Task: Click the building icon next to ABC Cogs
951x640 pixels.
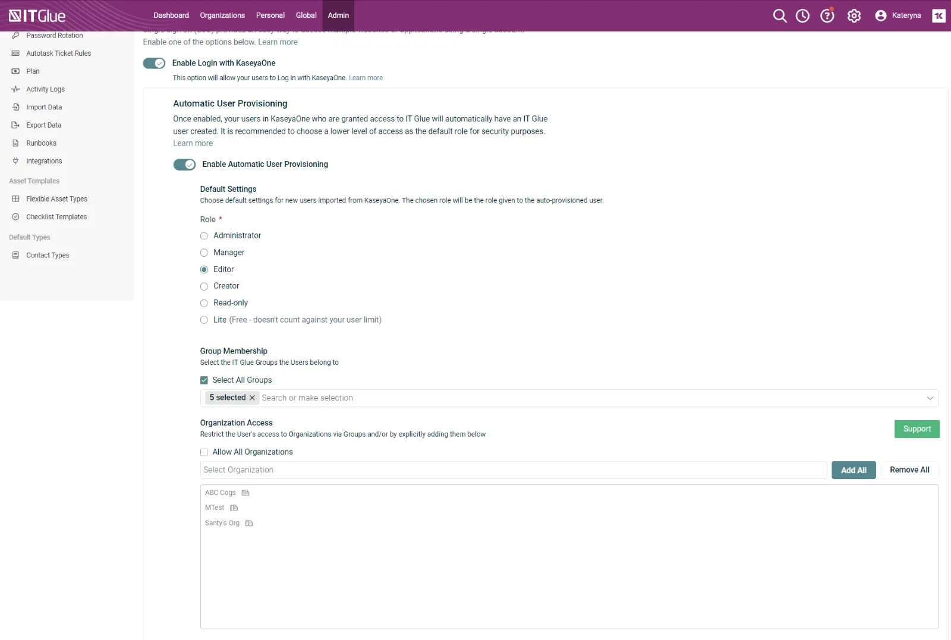Action: (245, 493)
